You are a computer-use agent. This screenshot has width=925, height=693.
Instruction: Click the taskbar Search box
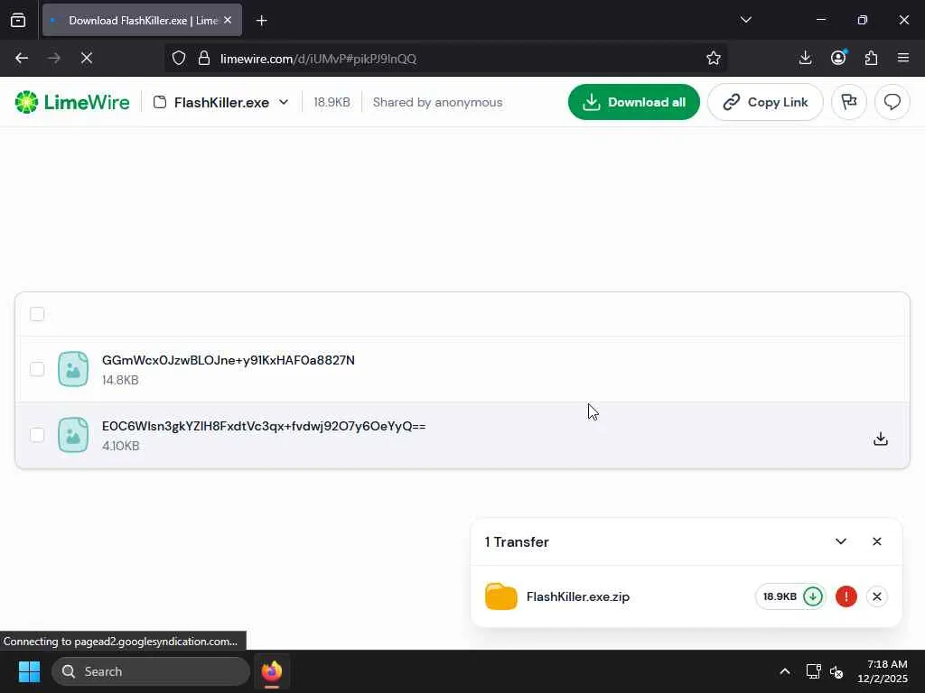click(x=151, y=671)
